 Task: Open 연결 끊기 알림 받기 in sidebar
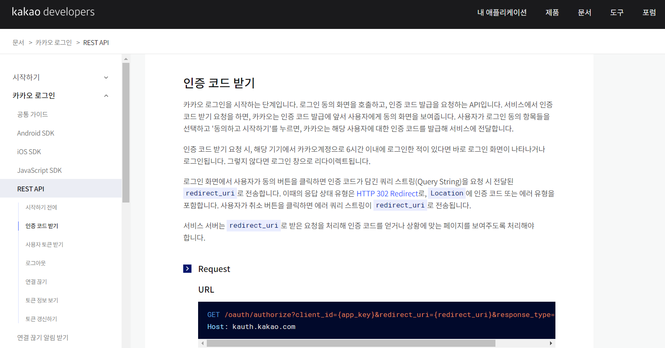pyautogui.click(x=43, y=338)
